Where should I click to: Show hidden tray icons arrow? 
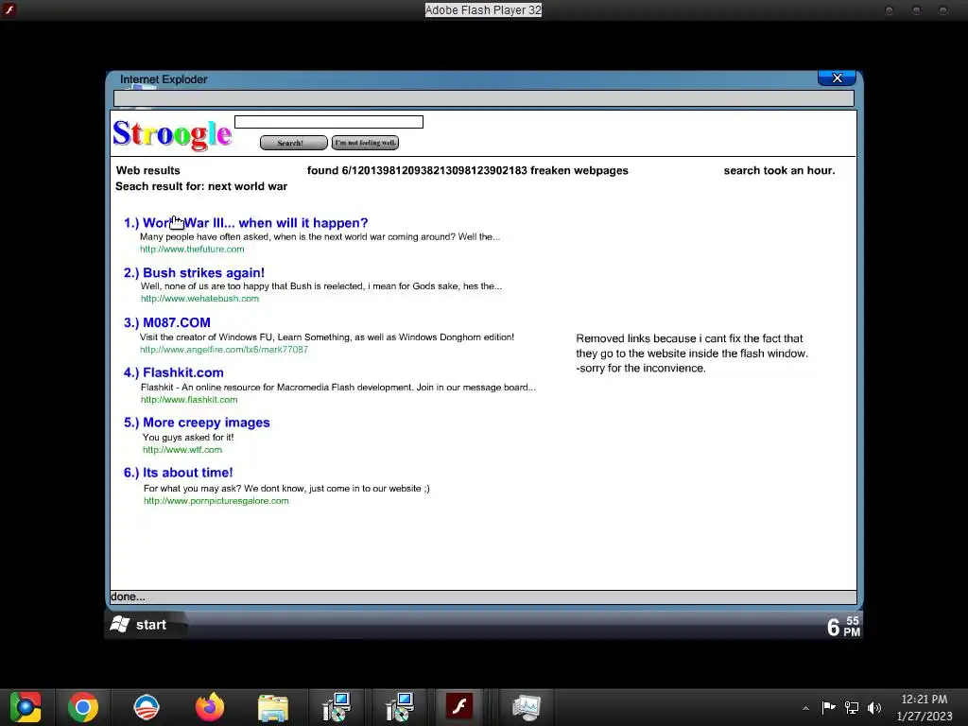[805, 708]
